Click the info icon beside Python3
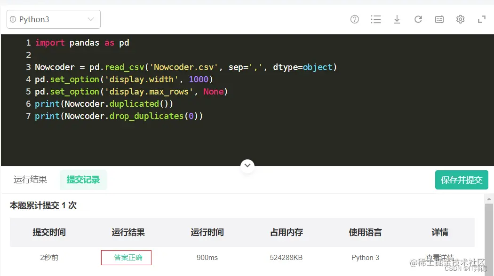This screenshot has width=494, height=276. coord(13,19)
